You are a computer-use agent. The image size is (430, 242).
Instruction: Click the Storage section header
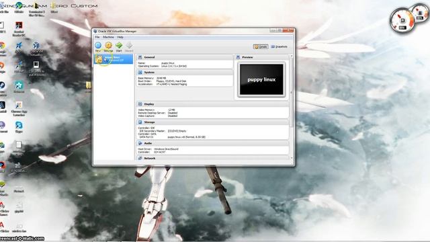coord(212,122)
